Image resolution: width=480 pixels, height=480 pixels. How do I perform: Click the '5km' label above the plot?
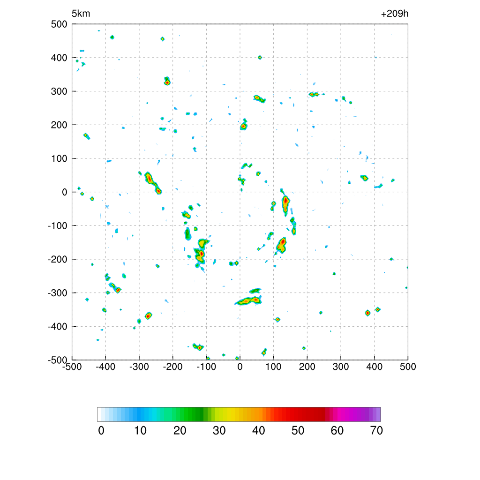(81, 14)
